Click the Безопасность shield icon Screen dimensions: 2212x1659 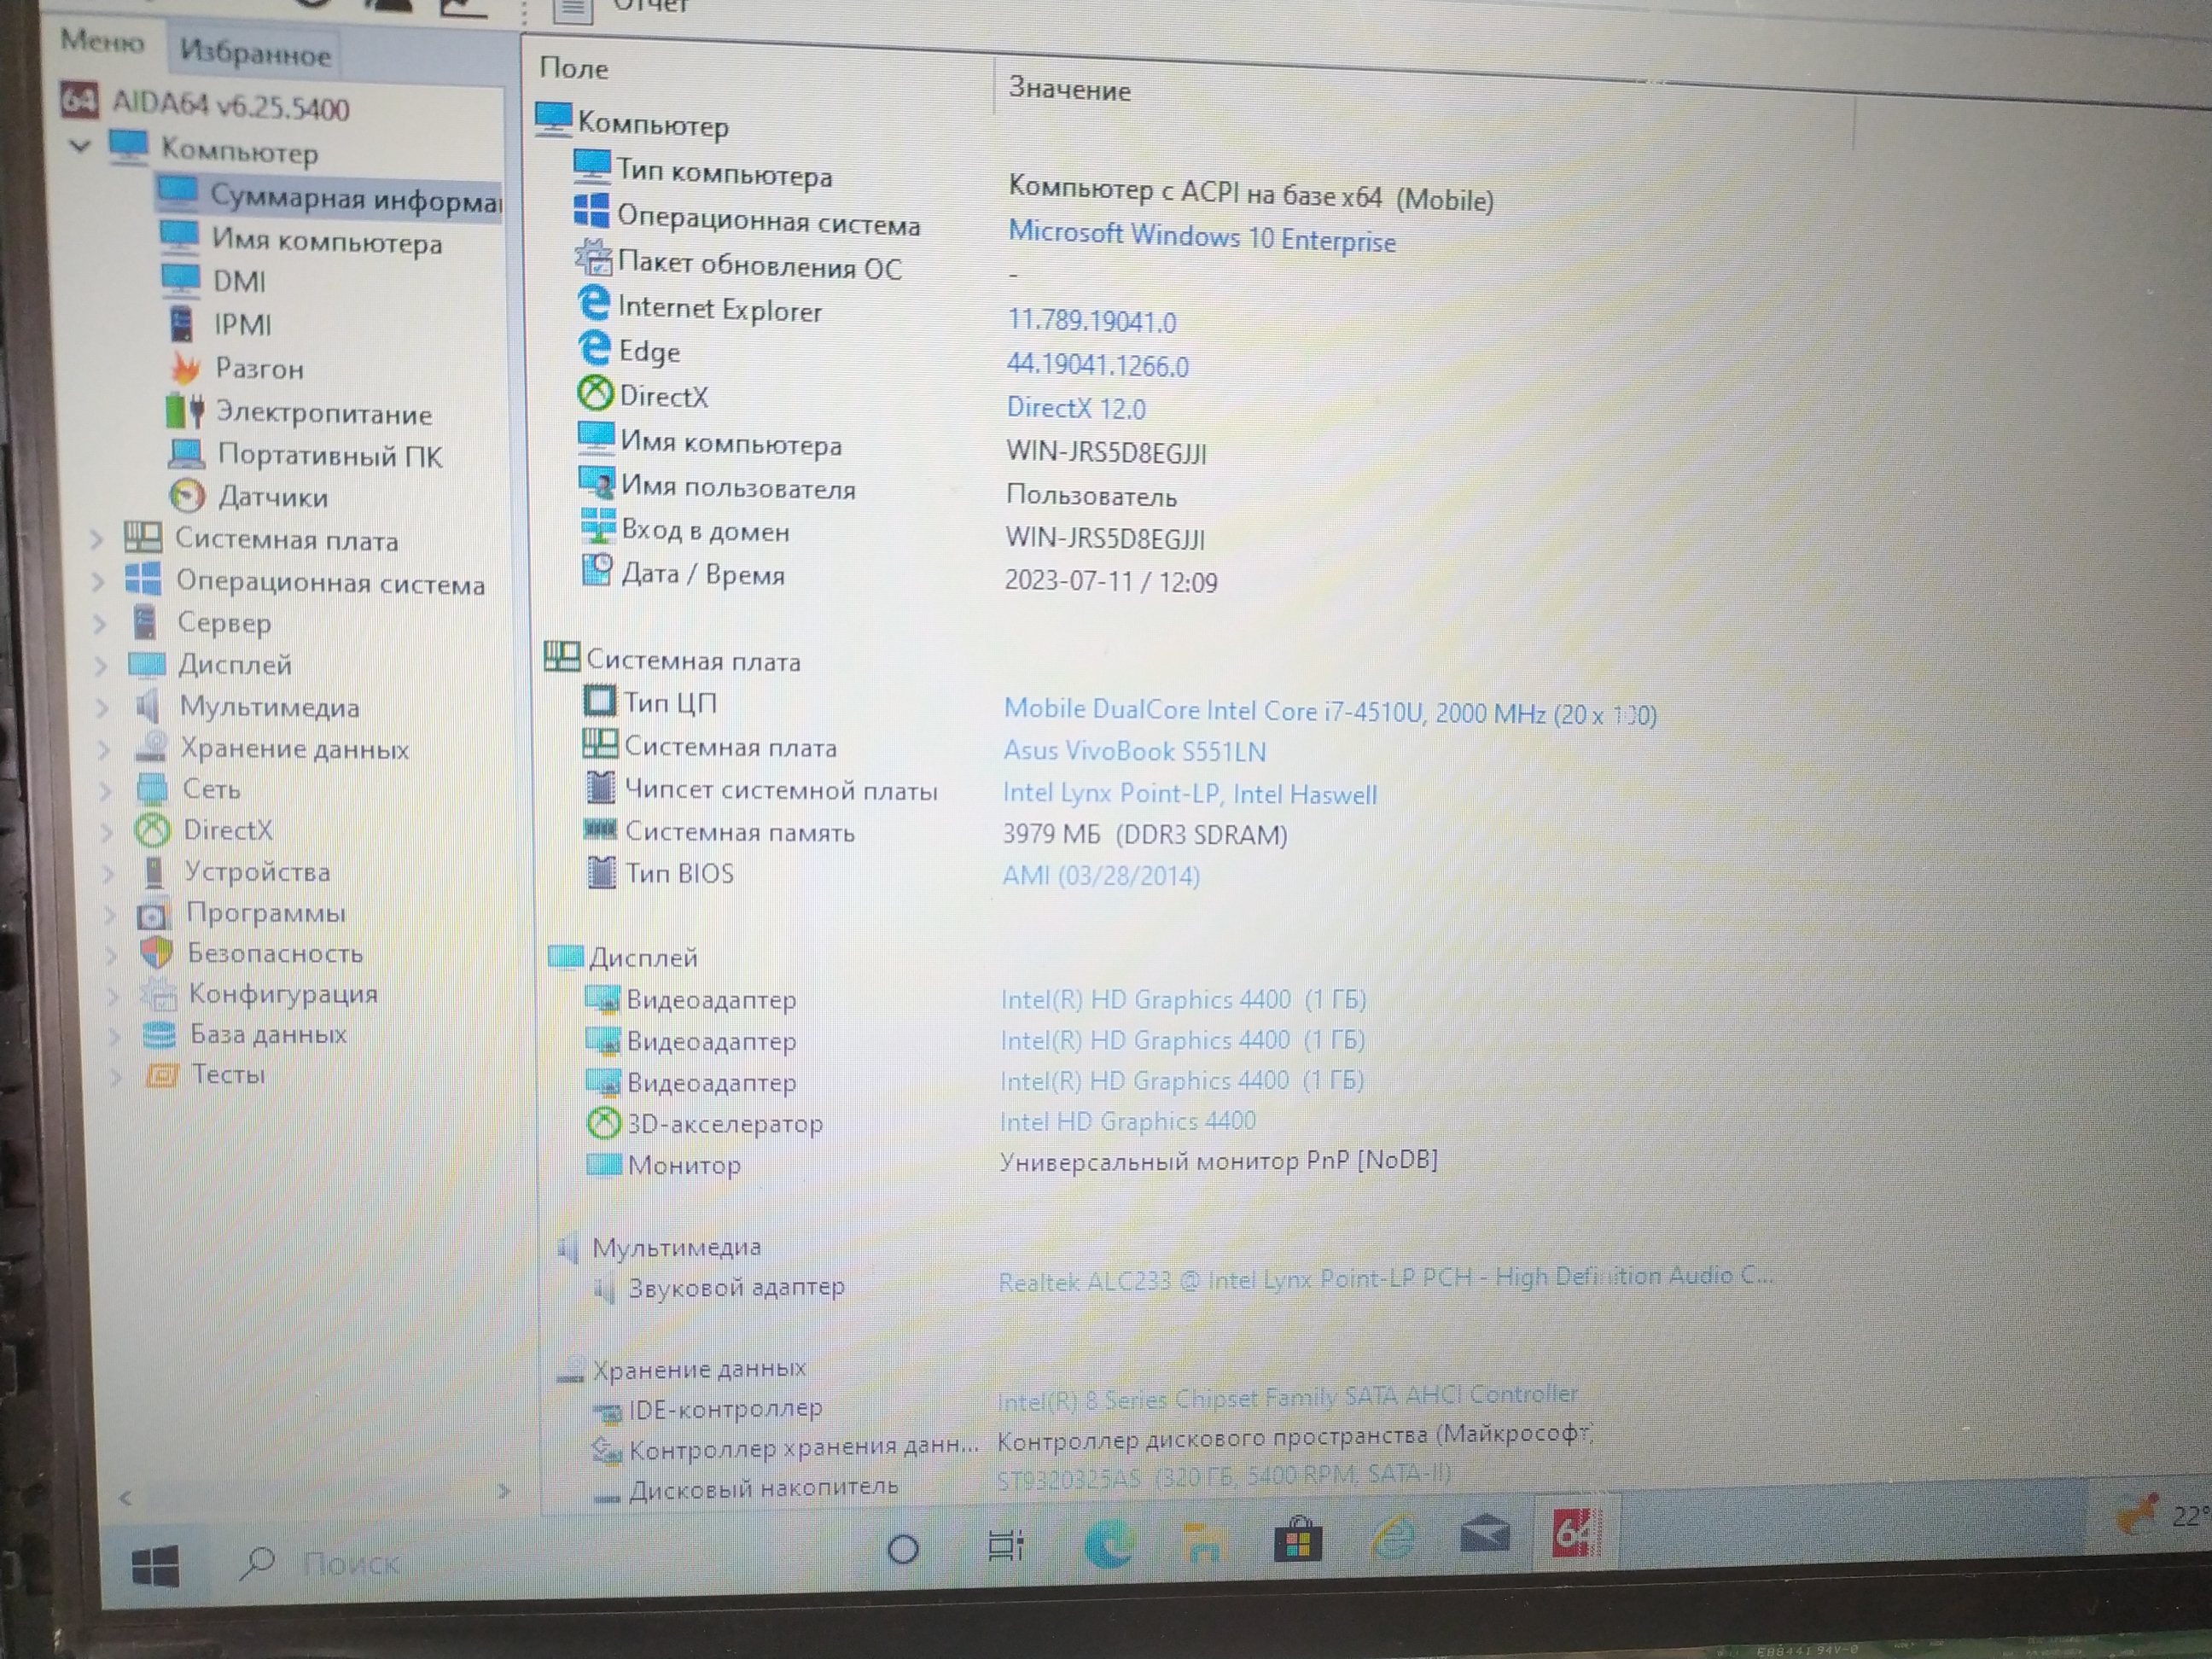[x=156, y=952]
